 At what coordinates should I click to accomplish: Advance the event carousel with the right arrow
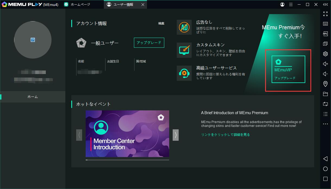(175, 135)
